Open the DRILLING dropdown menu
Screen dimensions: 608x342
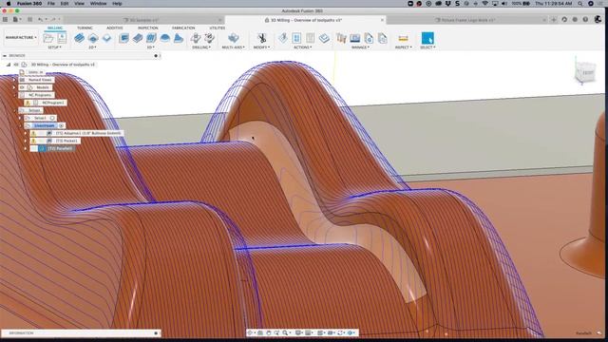coord(201,47)
